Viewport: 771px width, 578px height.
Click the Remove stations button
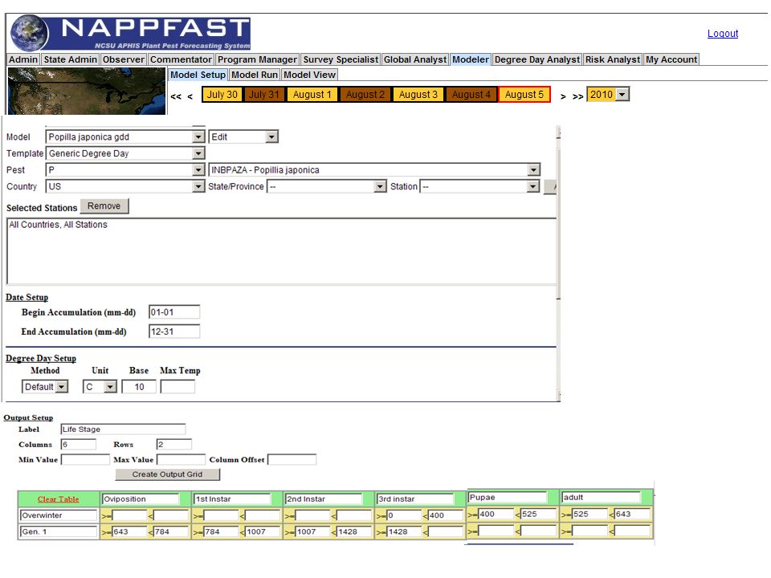tap(104, 206)
